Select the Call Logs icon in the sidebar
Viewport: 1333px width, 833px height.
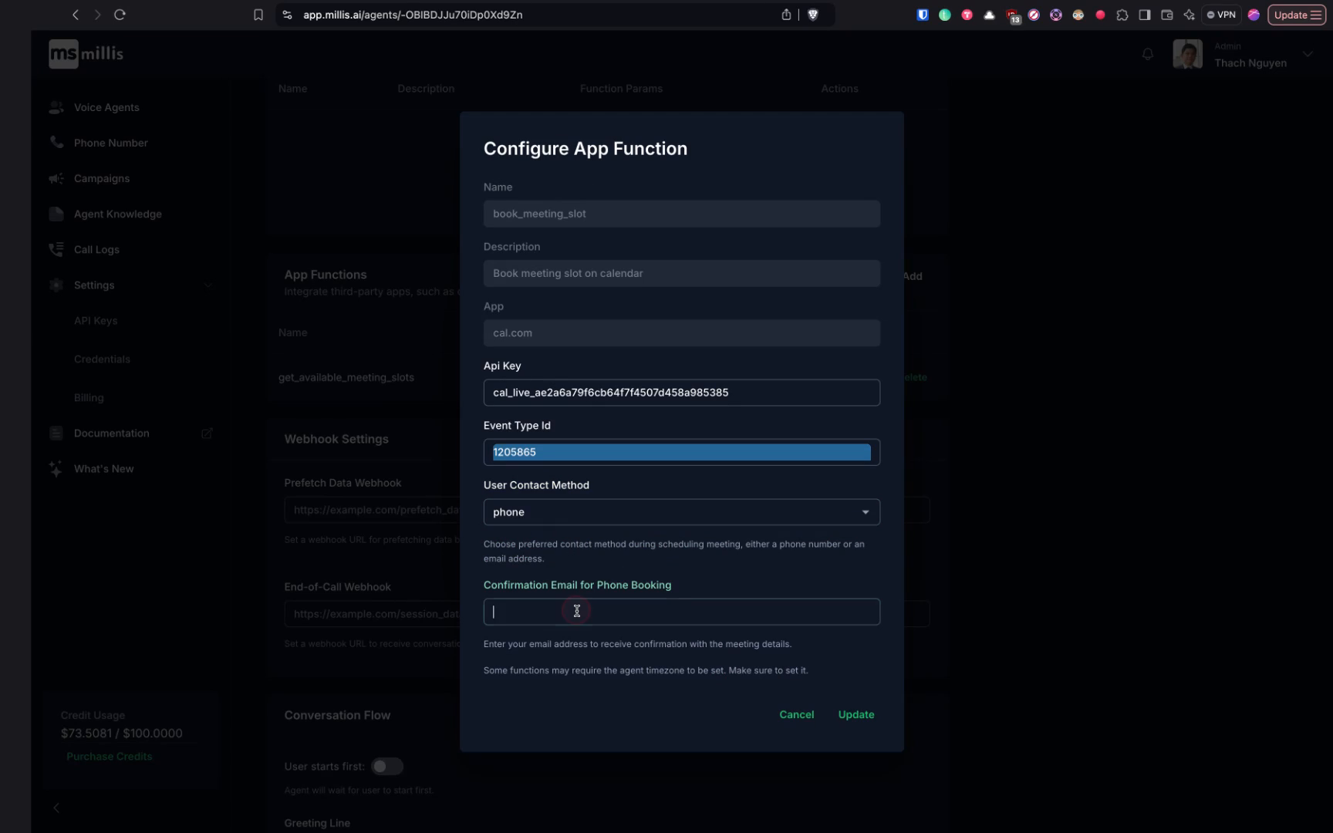[x=56, y=249]
